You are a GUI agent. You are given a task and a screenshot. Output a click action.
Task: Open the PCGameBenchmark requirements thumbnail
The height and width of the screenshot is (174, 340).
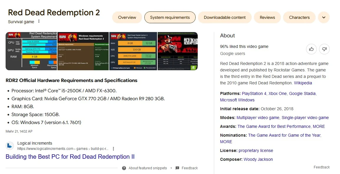(133, 51)
